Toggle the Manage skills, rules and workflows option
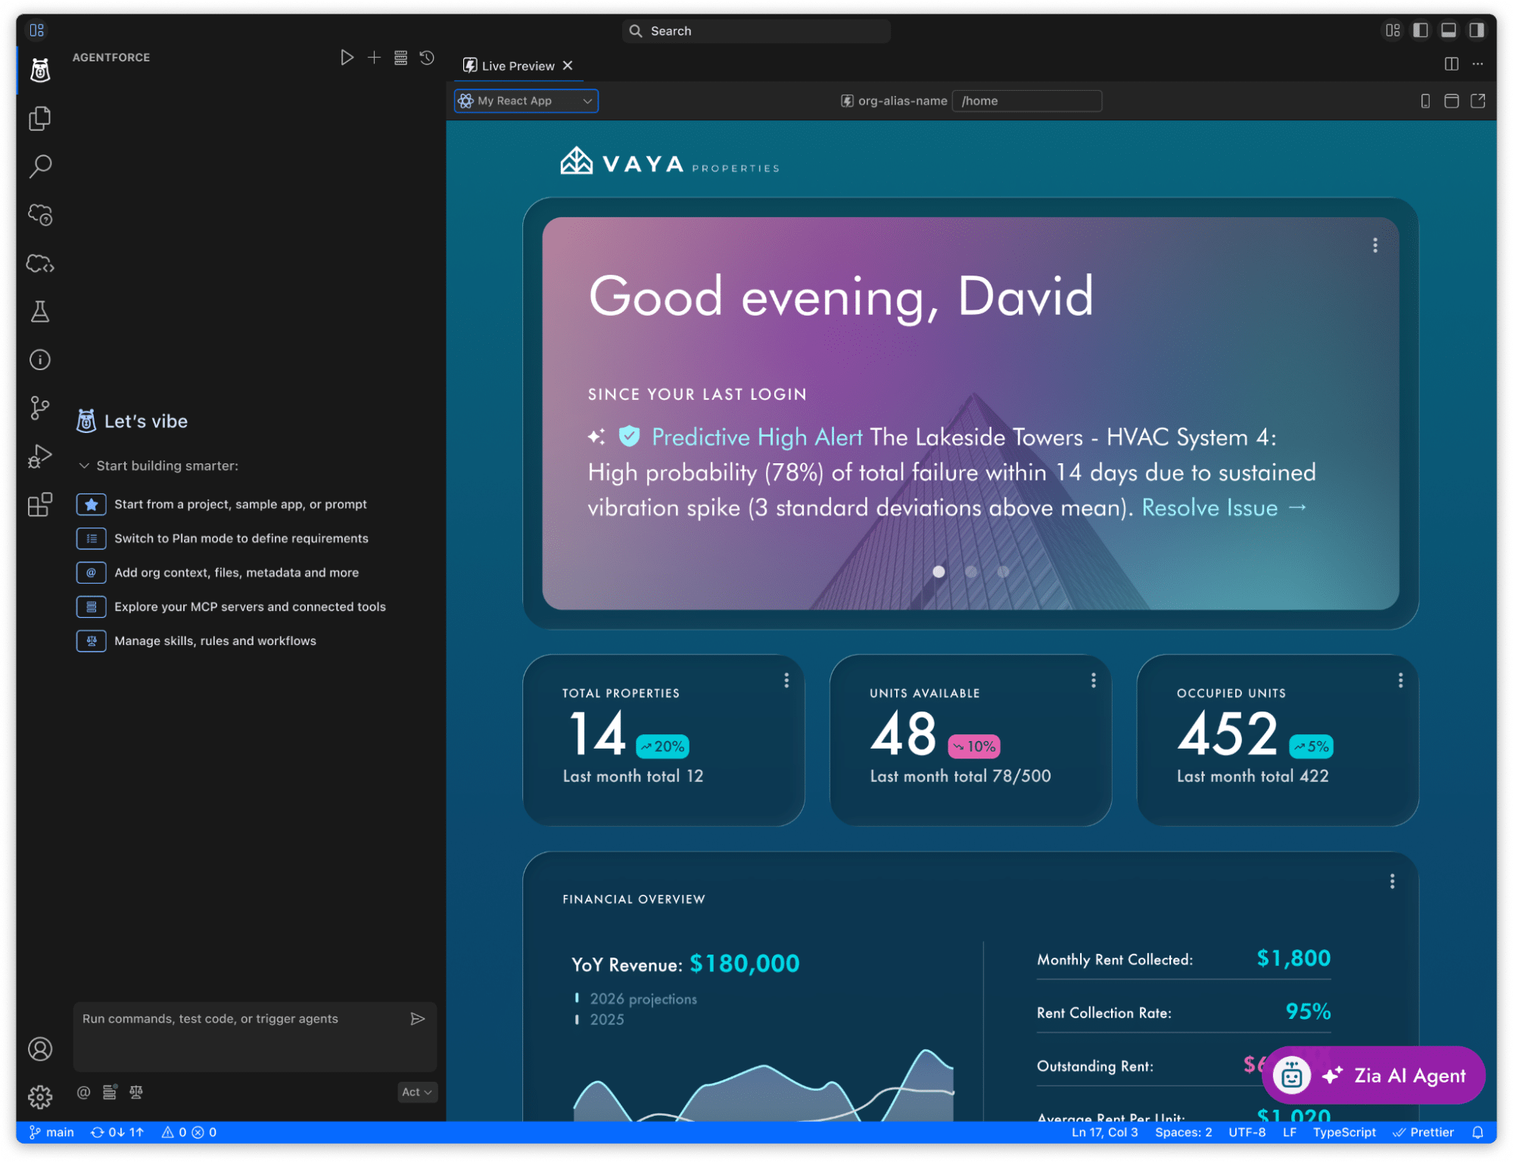The width and height of the screenshot is (1513, 1162). point(215,640)
